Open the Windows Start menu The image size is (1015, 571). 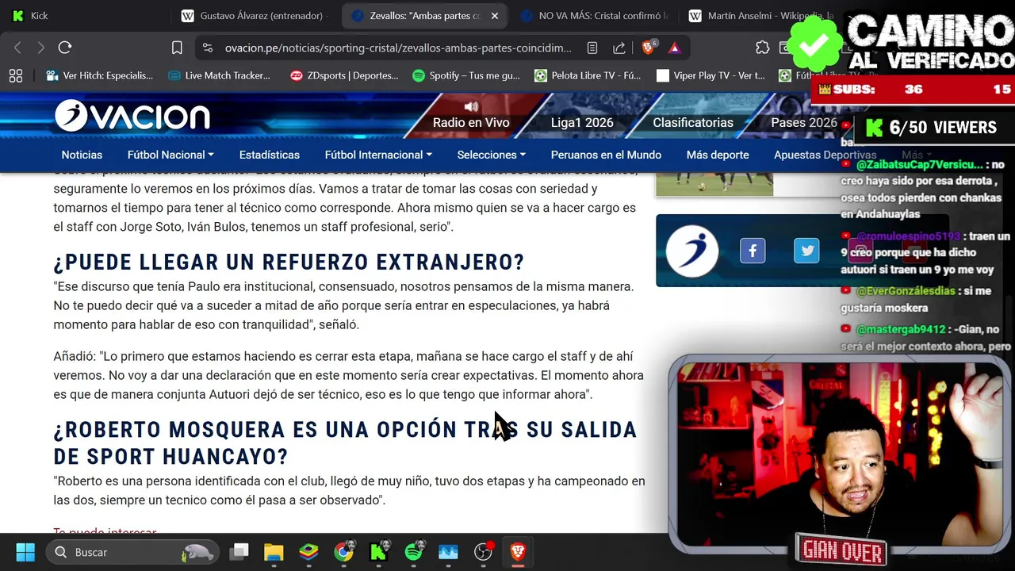[x=25, y=552]
